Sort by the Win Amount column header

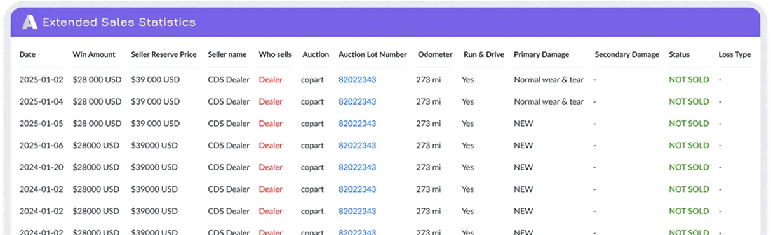94,54
